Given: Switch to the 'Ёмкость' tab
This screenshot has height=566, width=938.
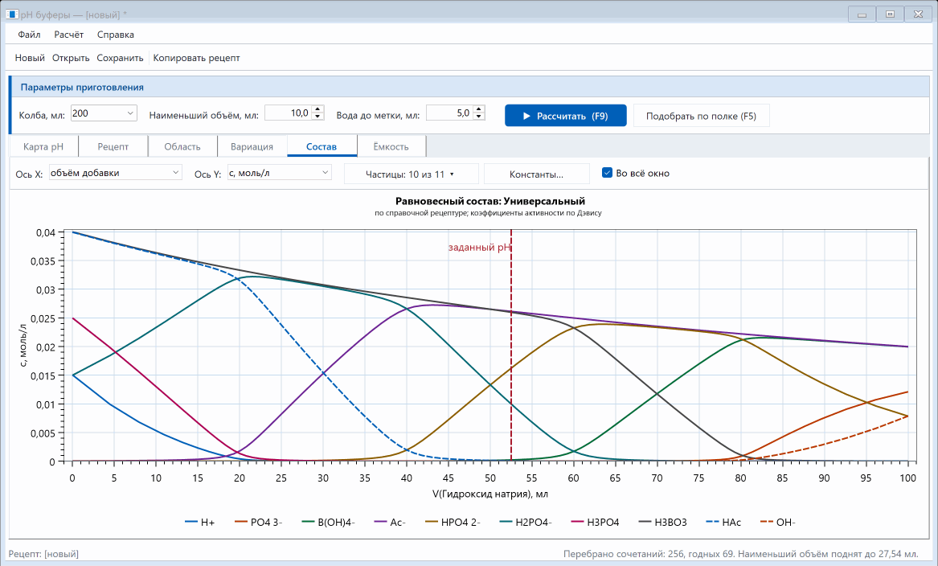Looking at the screenshot, I should [391, 146].
